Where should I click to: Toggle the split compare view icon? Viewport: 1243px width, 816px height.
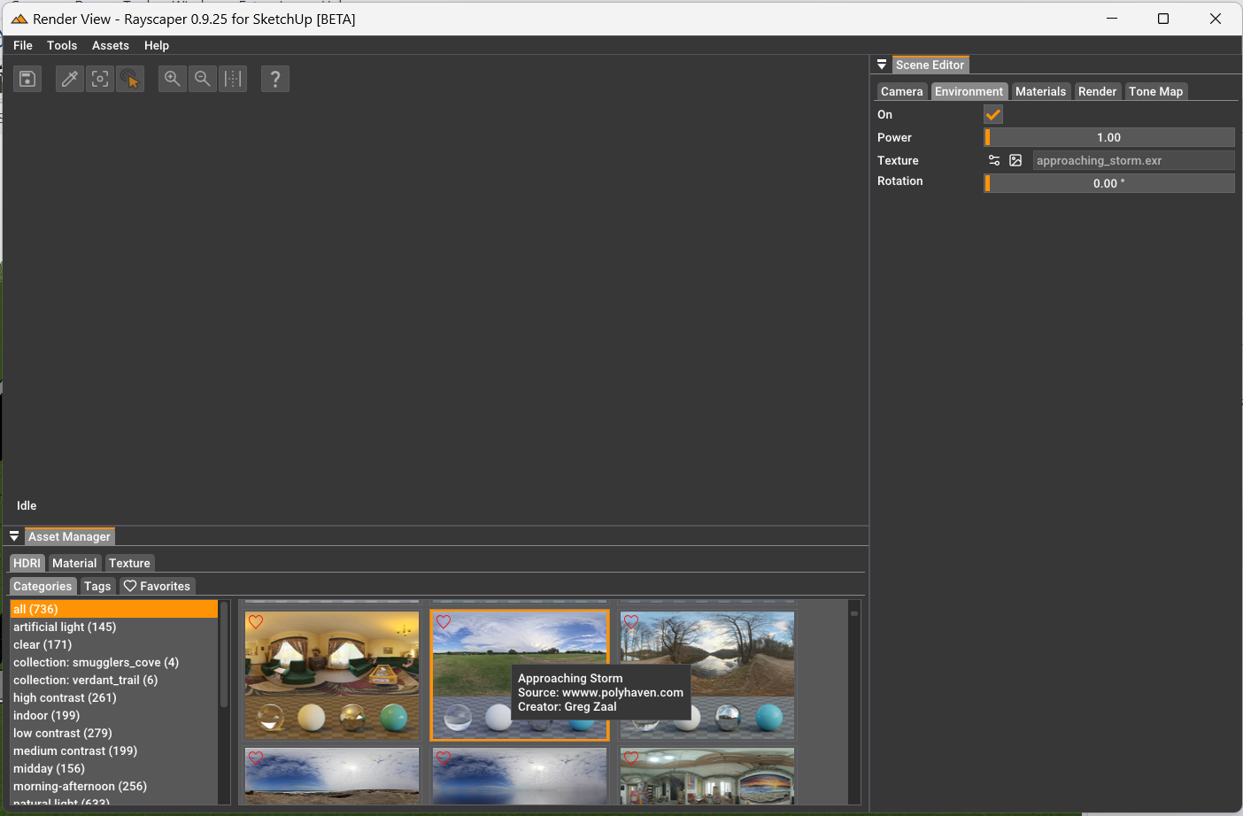233,79
